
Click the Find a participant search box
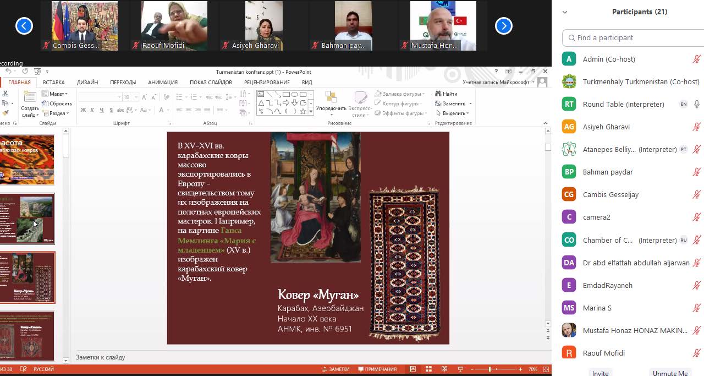click(633, 37)
